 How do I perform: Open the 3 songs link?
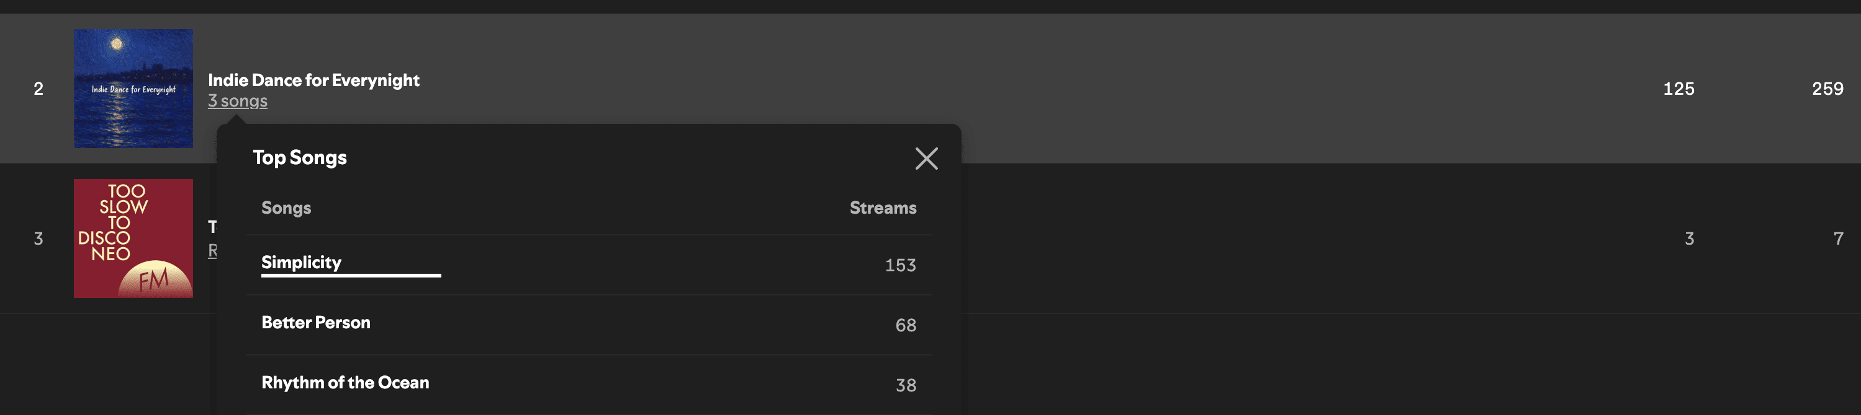tap(238, 101)
